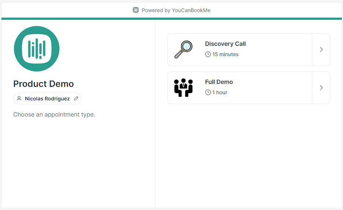
Task: Click the person icon in the name pill
Action: tap(19, 98)
